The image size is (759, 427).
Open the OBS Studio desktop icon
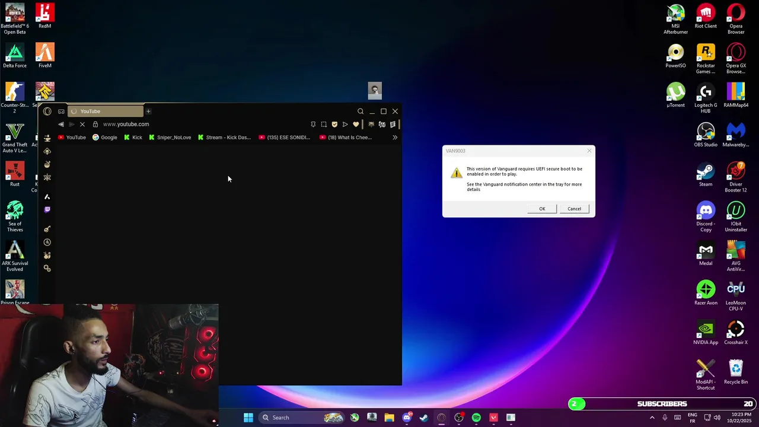(706, 135)
